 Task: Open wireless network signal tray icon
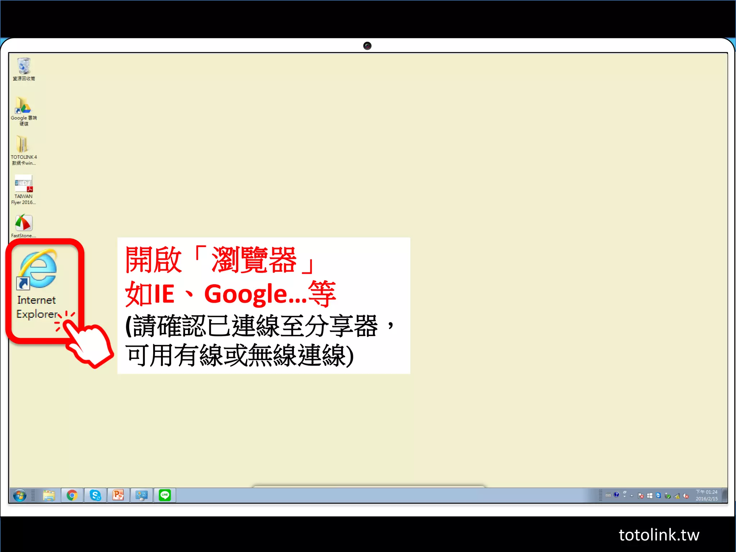[677, 496]
